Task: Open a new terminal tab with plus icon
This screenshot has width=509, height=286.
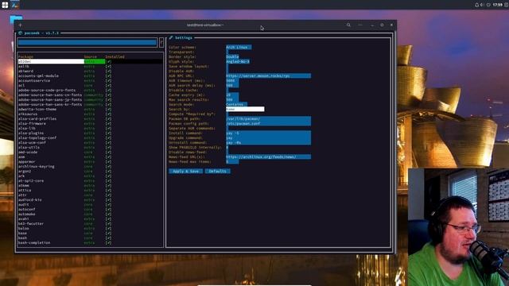Action: (x=21, y=25)
